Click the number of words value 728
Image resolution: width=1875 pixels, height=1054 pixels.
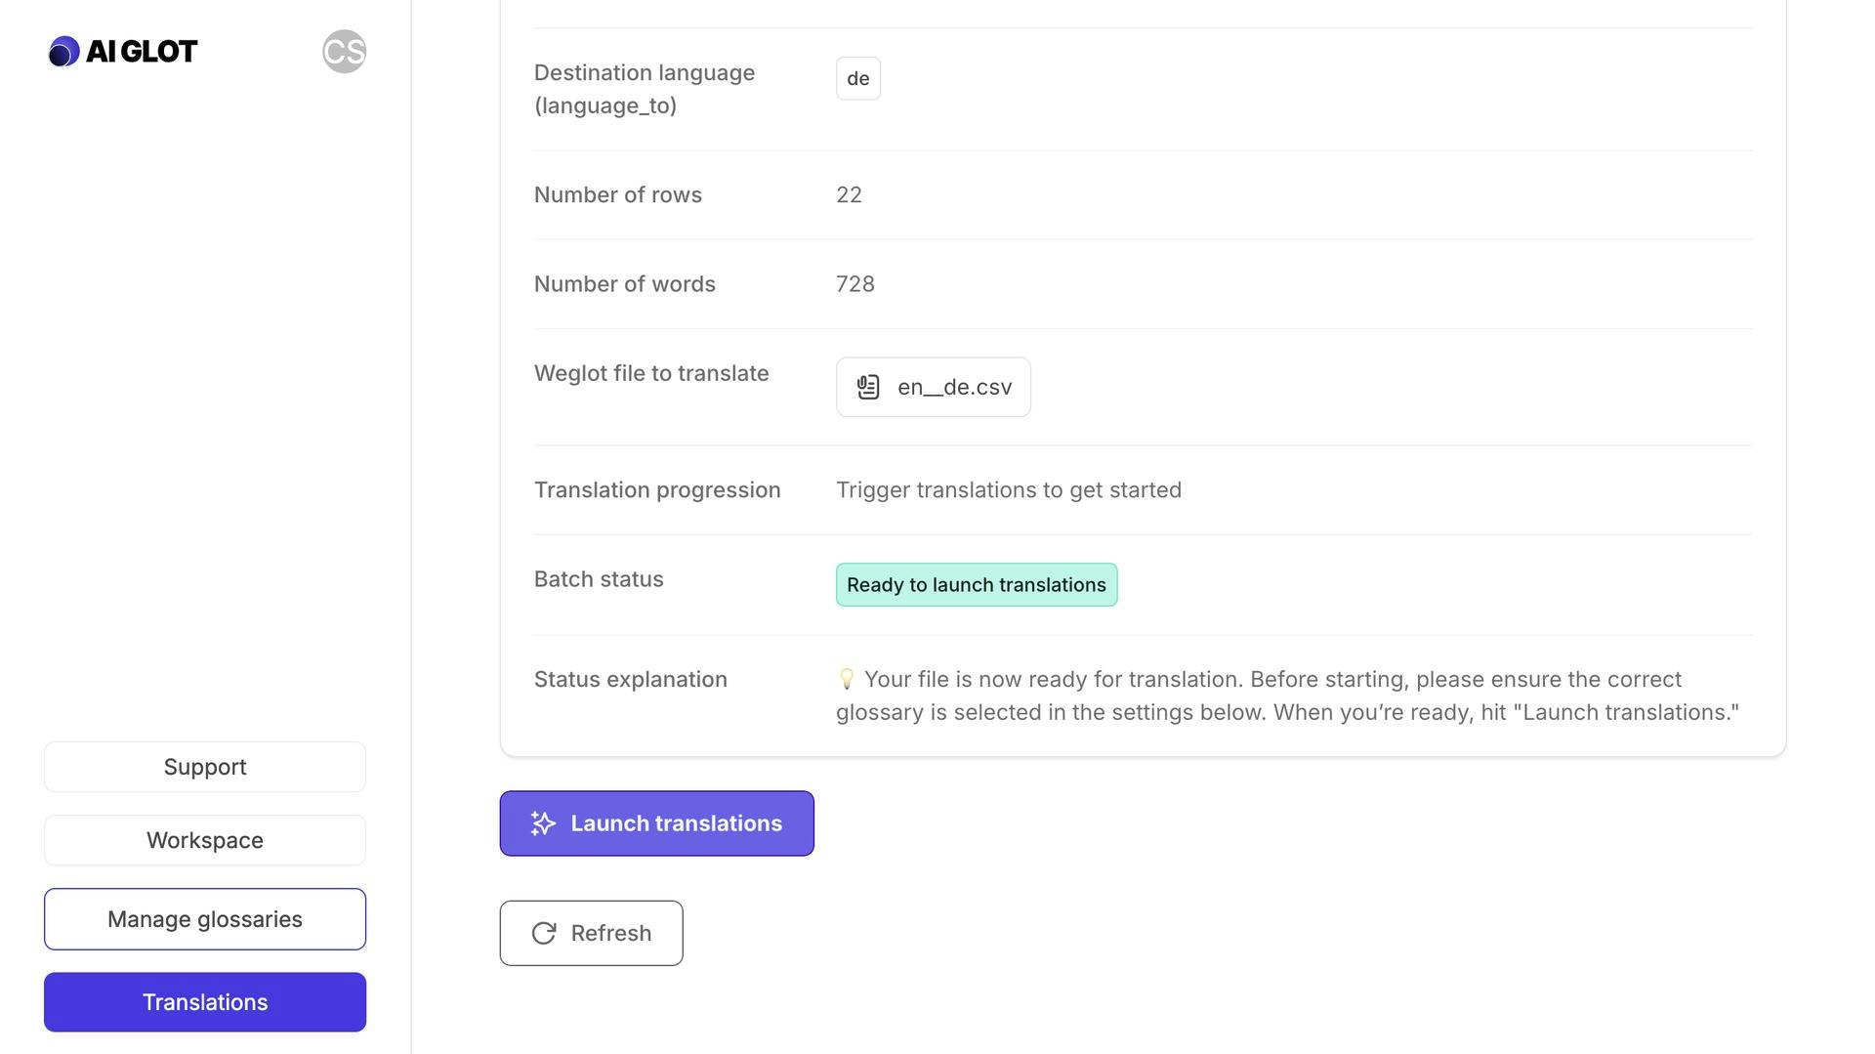(855, 284)
